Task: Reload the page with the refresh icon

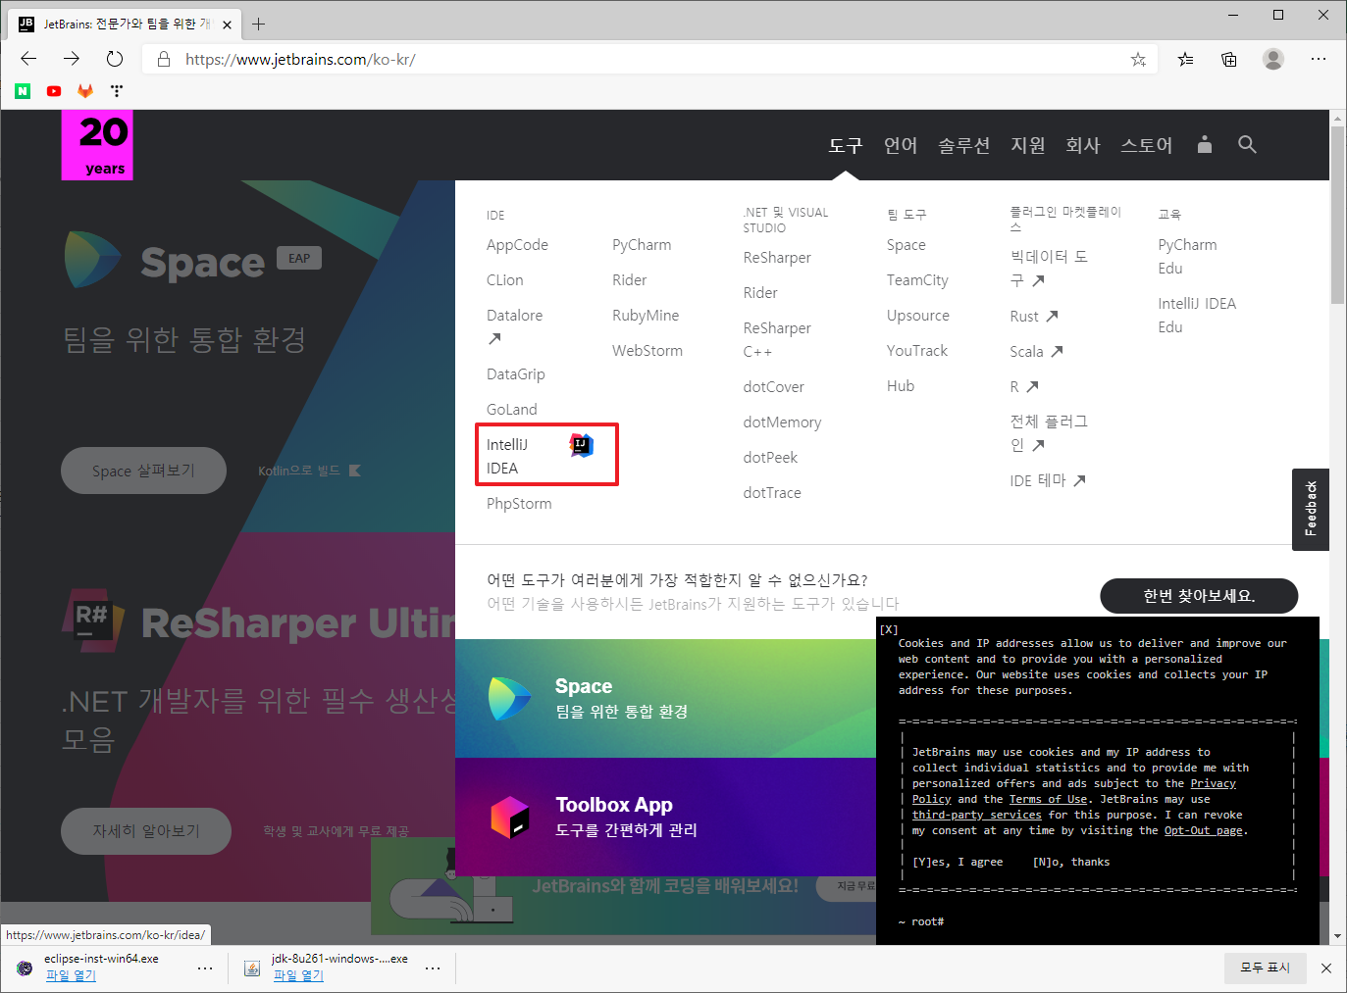Action: point(115,59)
